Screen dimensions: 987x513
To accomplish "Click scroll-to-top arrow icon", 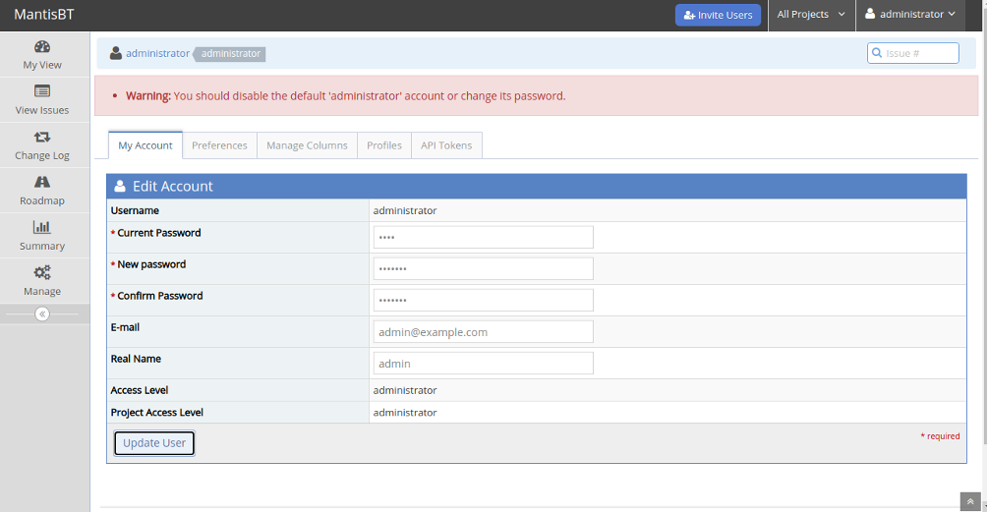I will coord(970,501).
